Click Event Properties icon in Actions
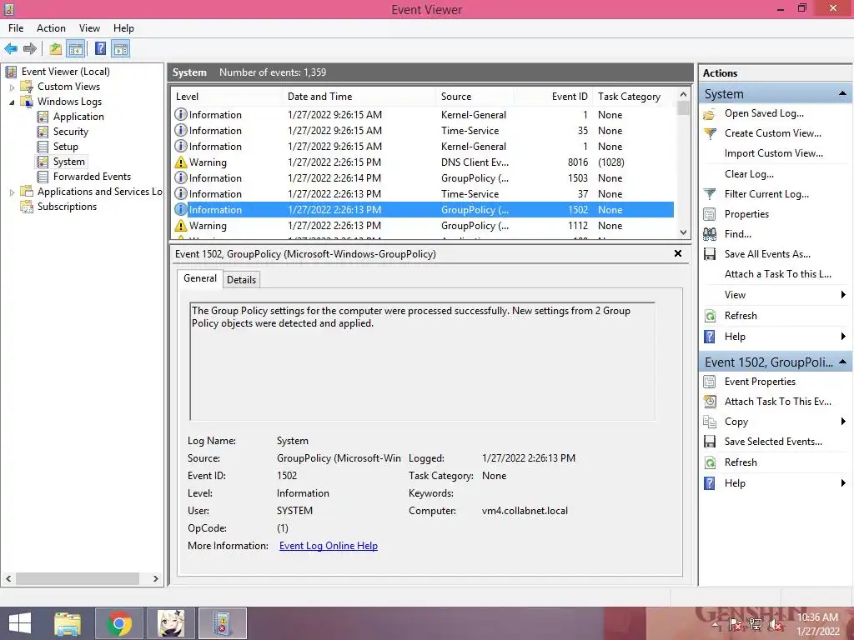The image size is (854, 640). 710,382
